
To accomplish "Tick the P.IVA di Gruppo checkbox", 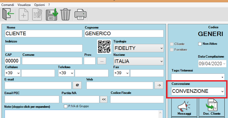I will pos(65,106).
